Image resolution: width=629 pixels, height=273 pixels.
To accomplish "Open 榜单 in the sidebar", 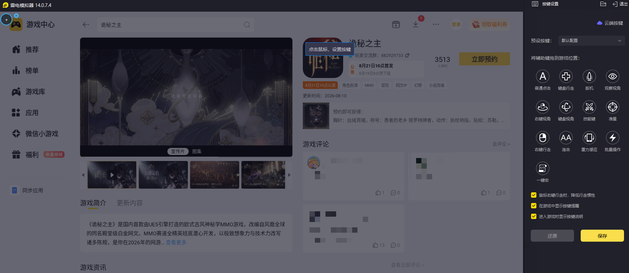I will click(26, 71).
